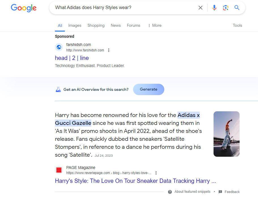Click the farshidsh.com globe favicon

[59, 47]
